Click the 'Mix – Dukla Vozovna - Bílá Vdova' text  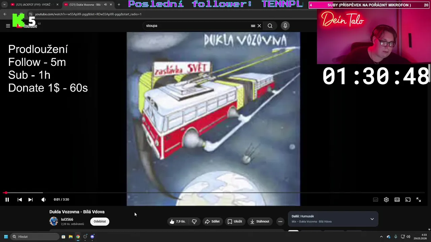pos(311,221)
